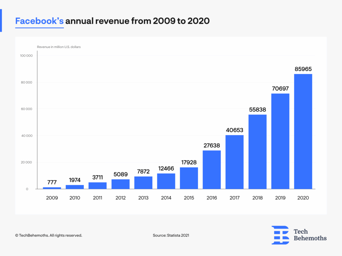Click the Source: Statista 2021 text
Viewport: 342px width, 256px height.
pyautogui.click(x=171, y=235)
